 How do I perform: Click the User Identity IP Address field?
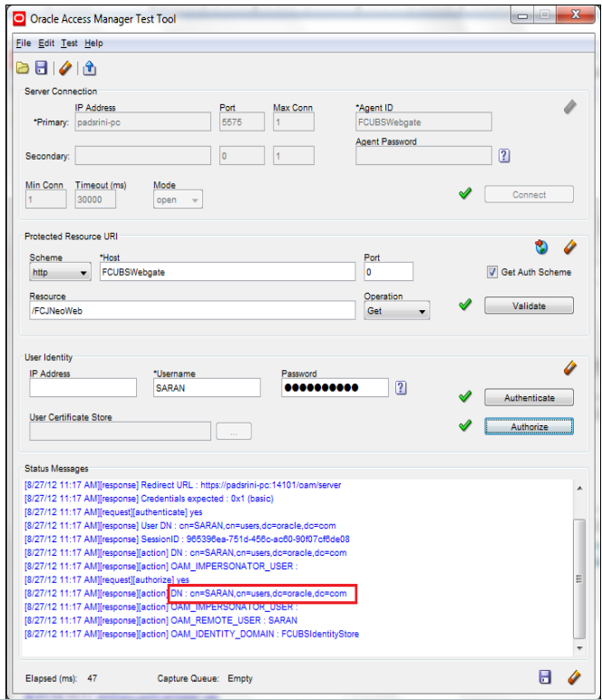tap(83, 387)
